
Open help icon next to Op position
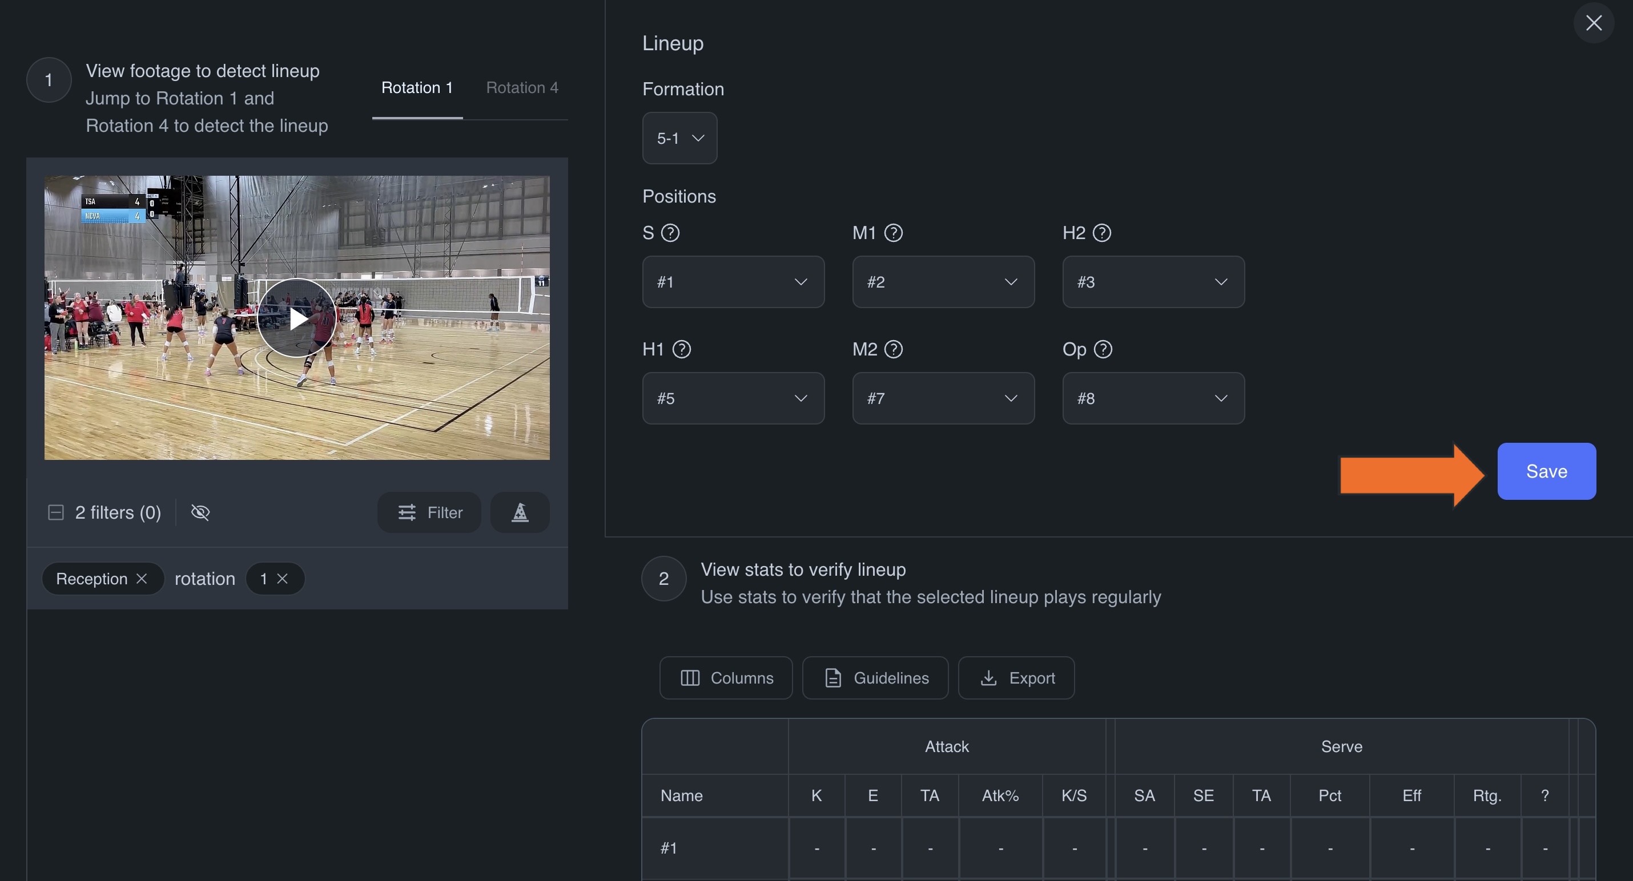point(1103,350)
